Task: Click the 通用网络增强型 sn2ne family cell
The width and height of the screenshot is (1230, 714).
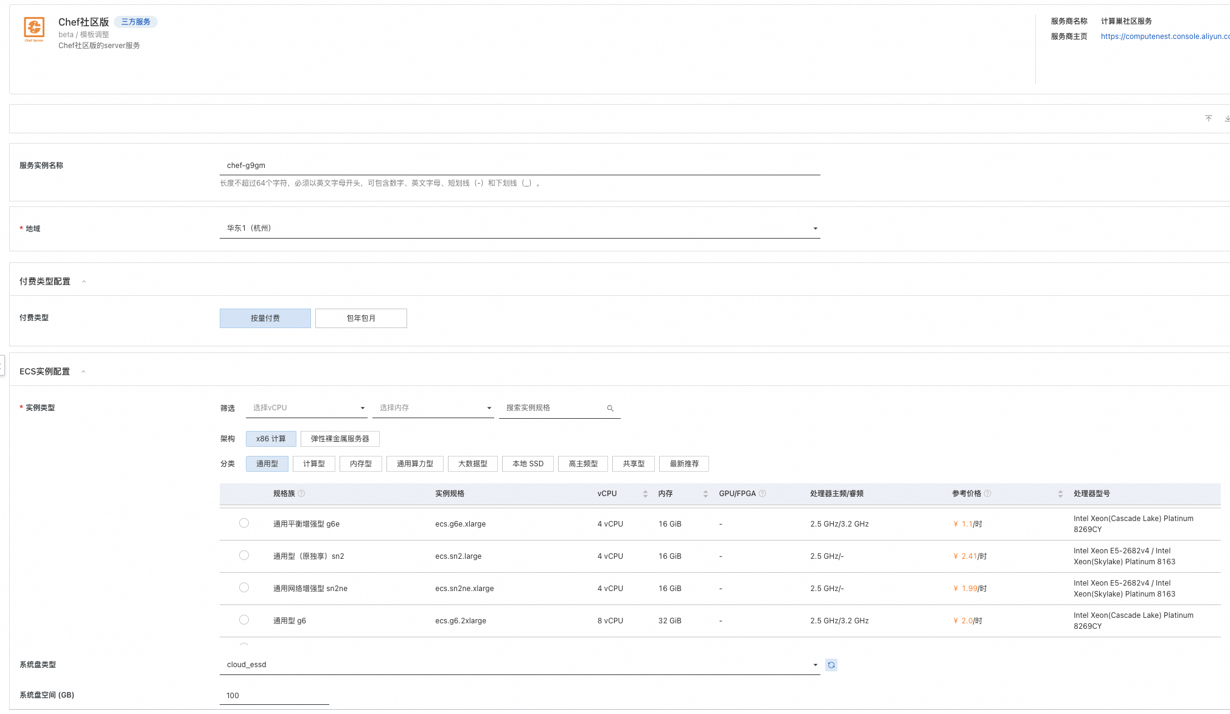Action: coord(310,589)
